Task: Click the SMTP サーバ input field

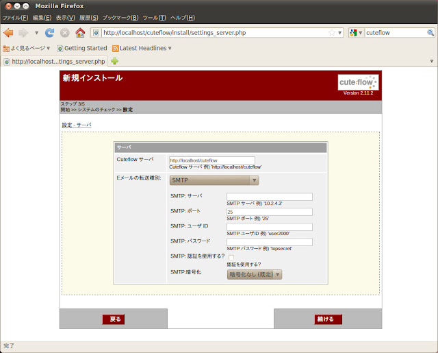Action: pos(269,197)
